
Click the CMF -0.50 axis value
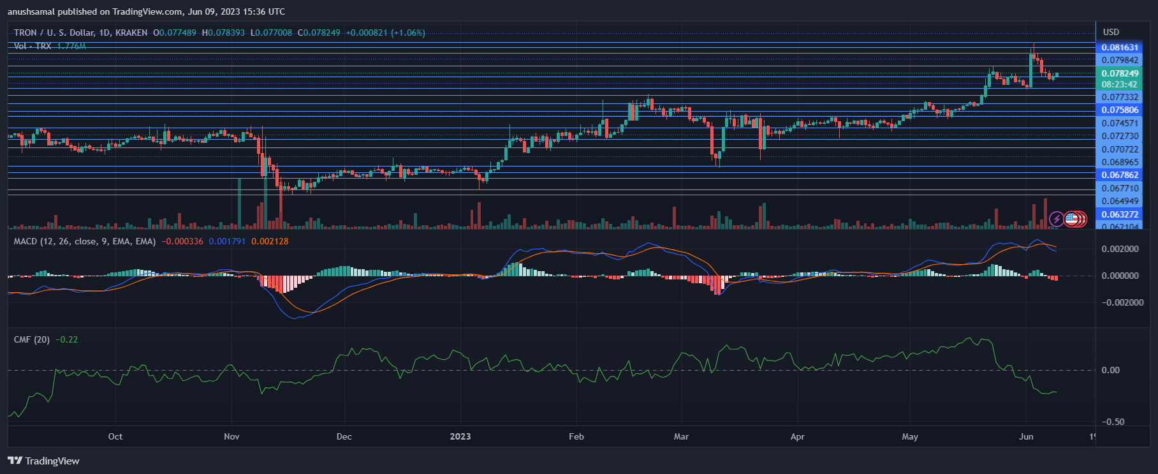tap(1113, 422)
